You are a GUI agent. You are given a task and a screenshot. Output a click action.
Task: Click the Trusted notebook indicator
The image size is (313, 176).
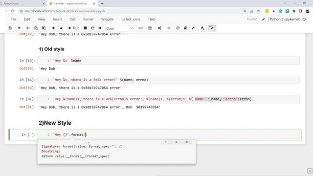(252, 19)
